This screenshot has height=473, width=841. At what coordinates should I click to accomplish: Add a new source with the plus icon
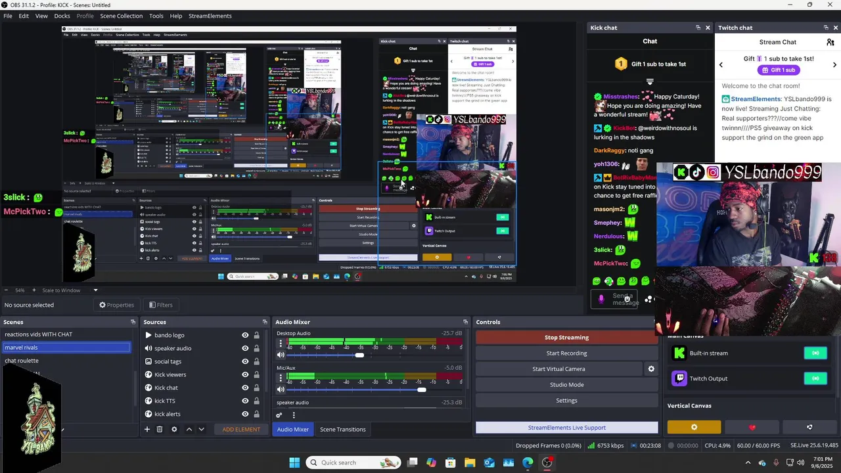[x=147, y=429]
